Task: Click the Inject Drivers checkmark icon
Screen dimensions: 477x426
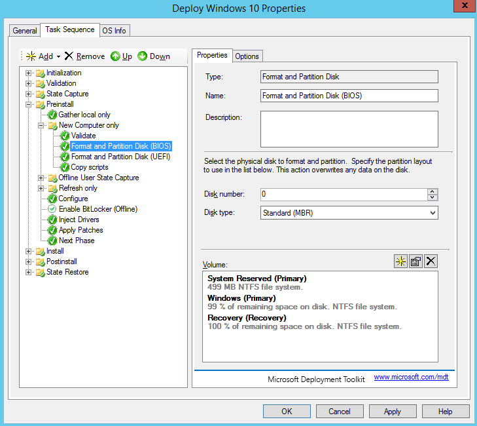Action: tap(52, 220)
